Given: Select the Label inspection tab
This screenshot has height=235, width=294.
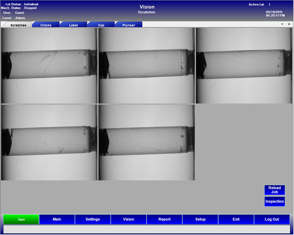Looking at the screenshot, I should tap(73, 25).
